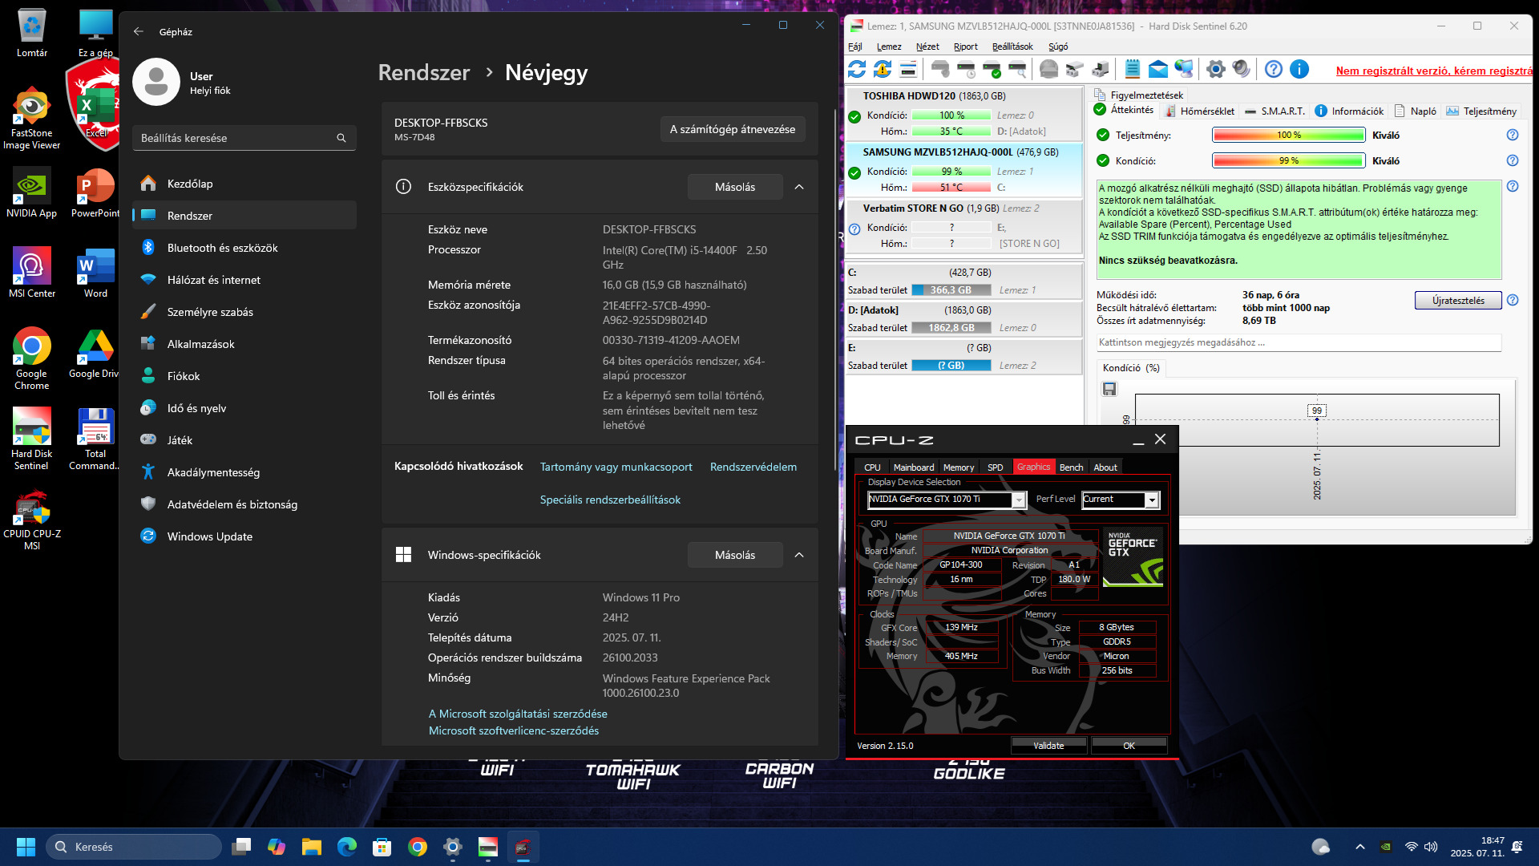Collapse the Windows-specifikációk section
Viewport: 1539px width, 866px height.
[799, 555]
